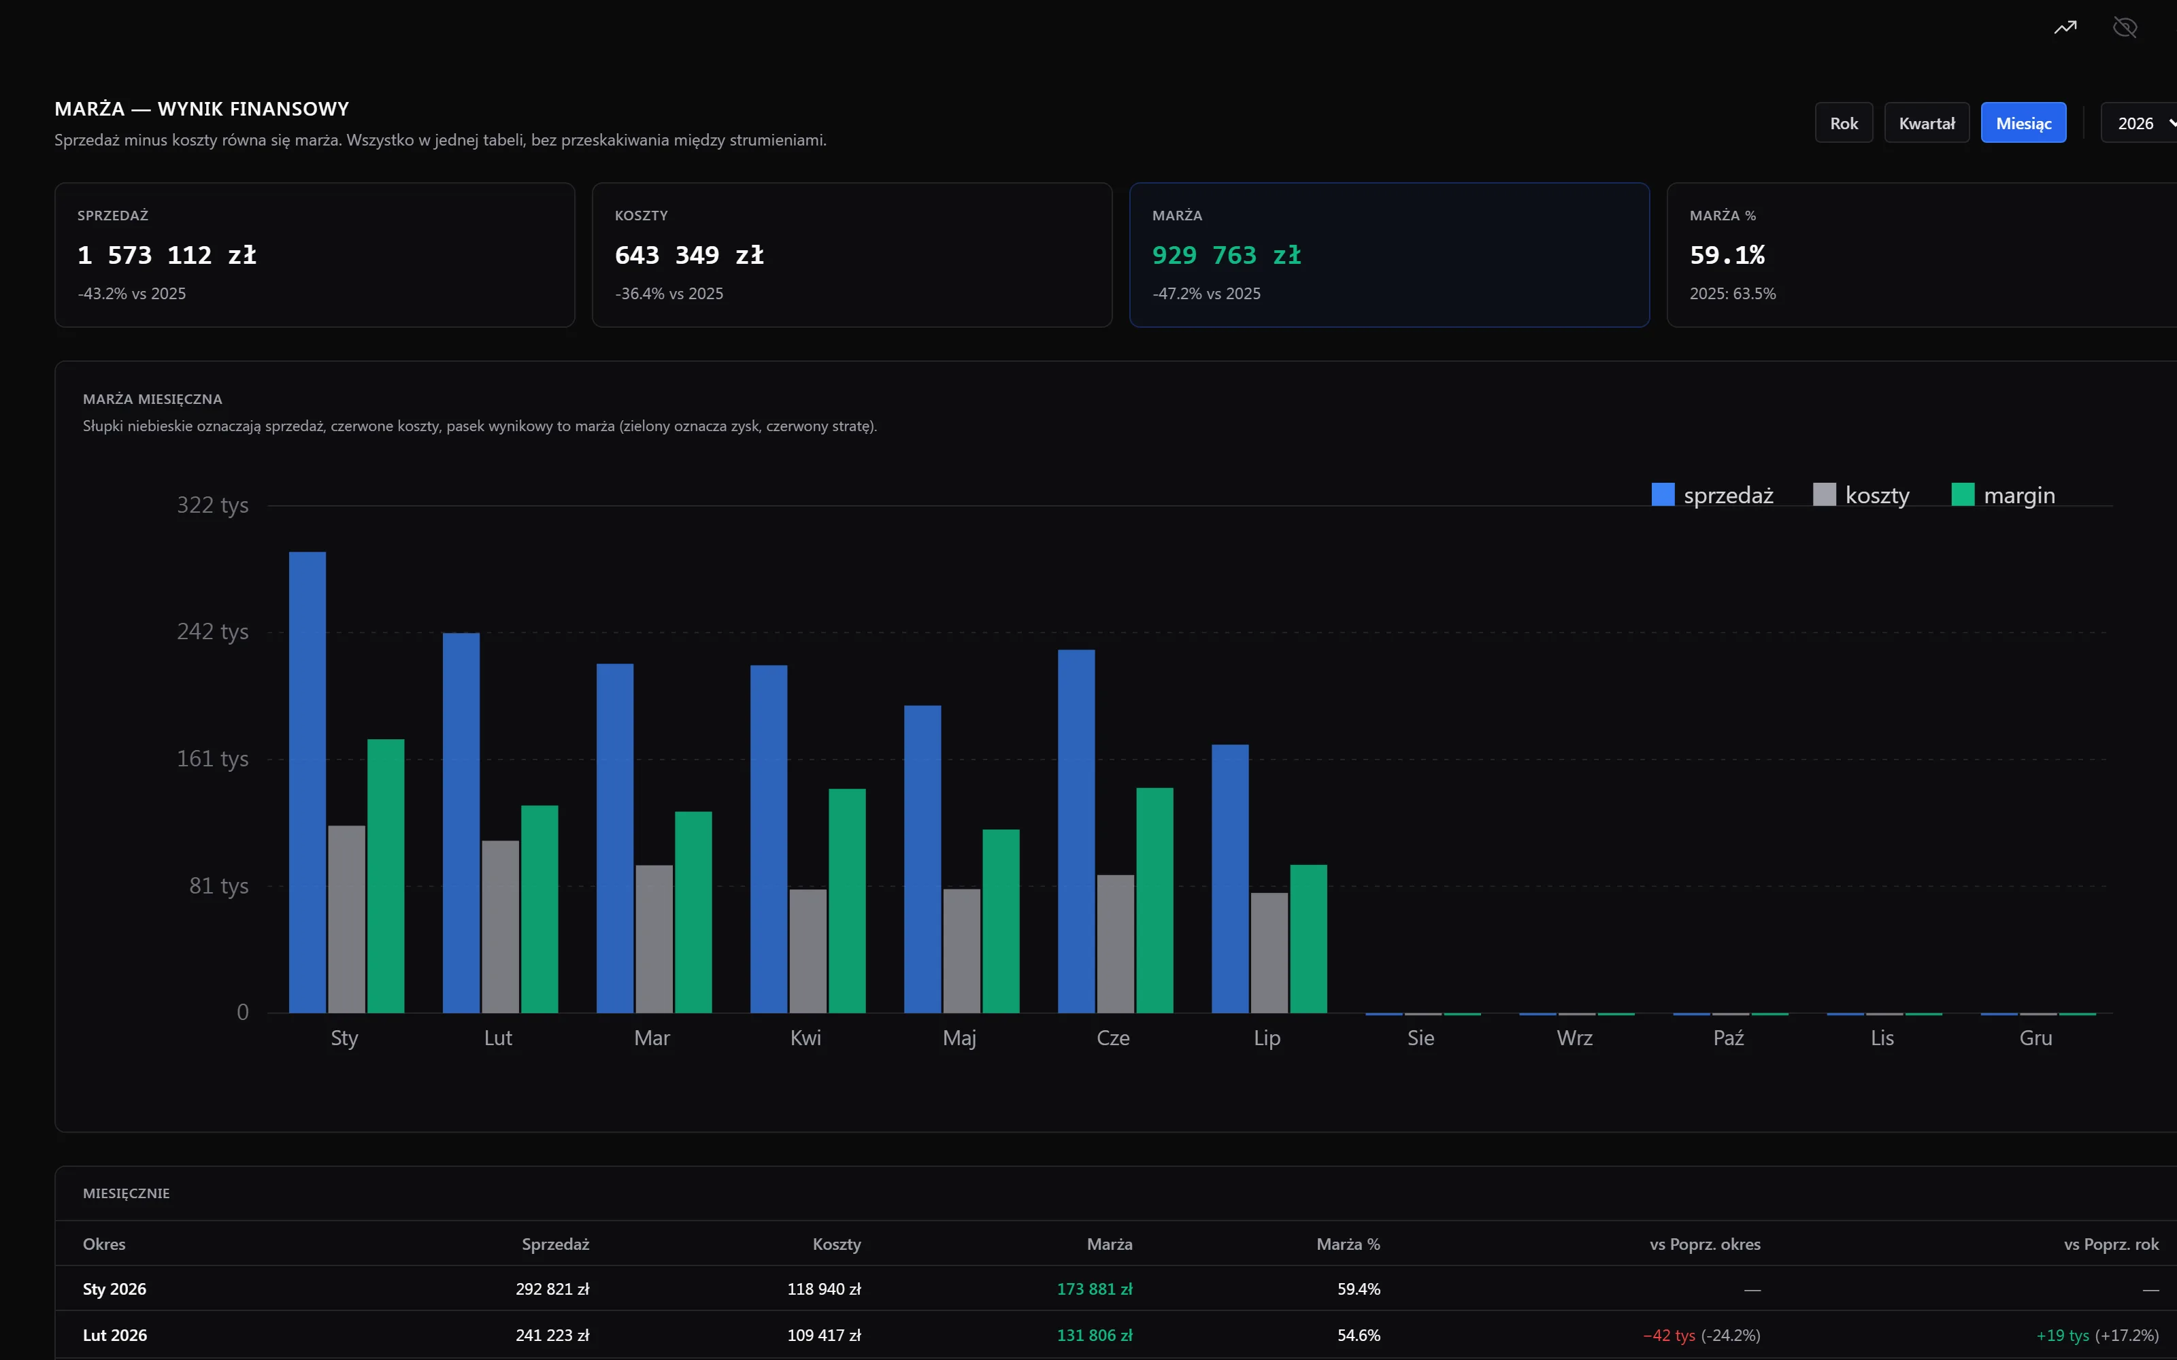
Task: Click the blue sales bar for Sty
Action: coord(307,783)
